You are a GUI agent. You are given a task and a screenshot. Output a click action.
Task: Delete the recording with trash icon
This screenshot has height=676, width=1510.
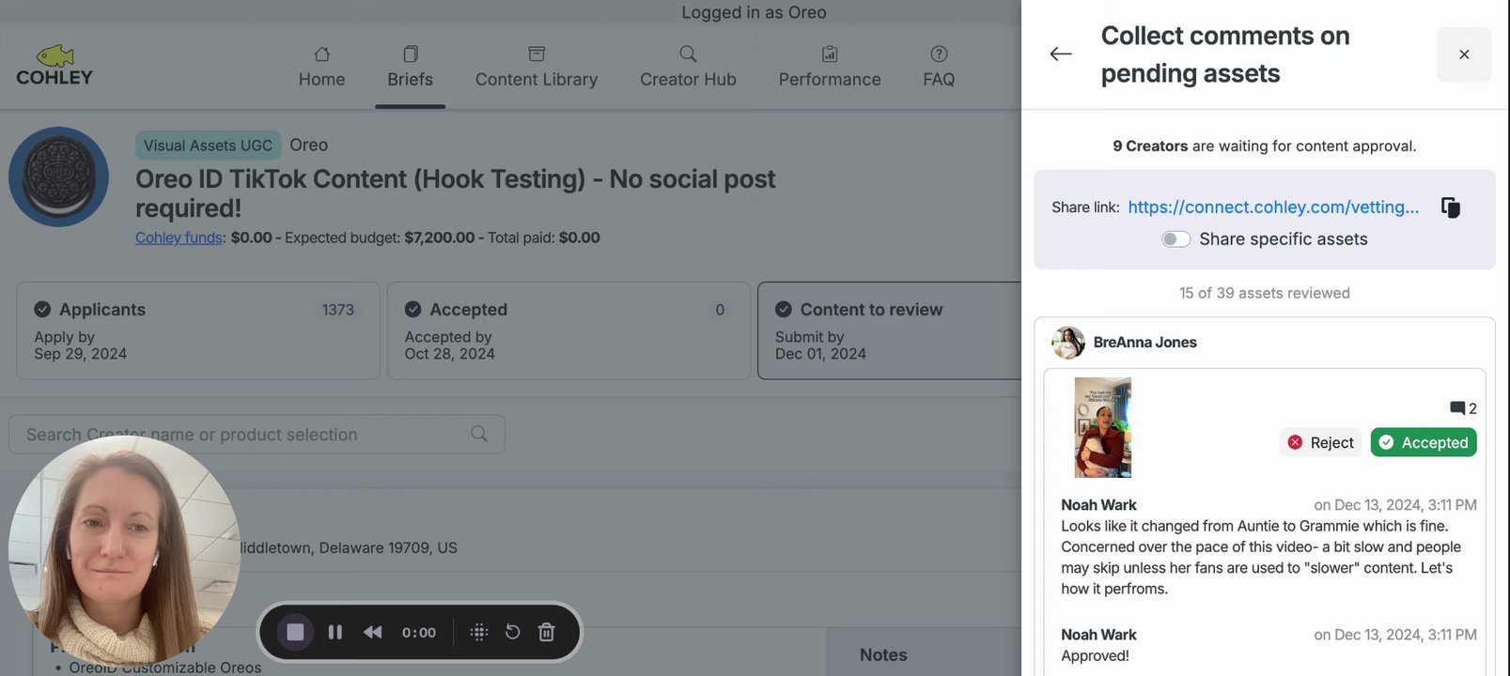pyautogui.click(x=546, y=632)
